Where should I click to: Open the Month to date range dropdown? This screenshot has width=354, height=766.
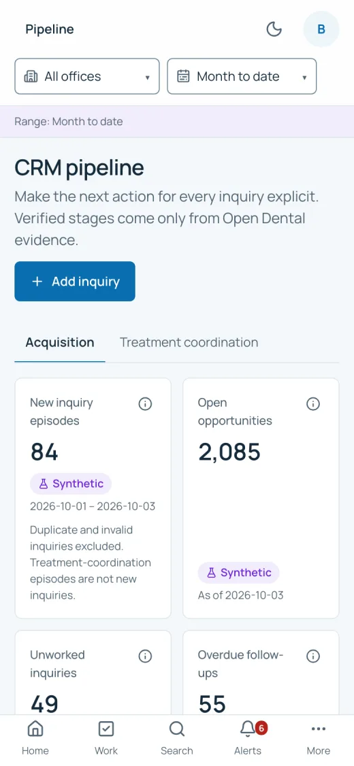pos(242,76)
